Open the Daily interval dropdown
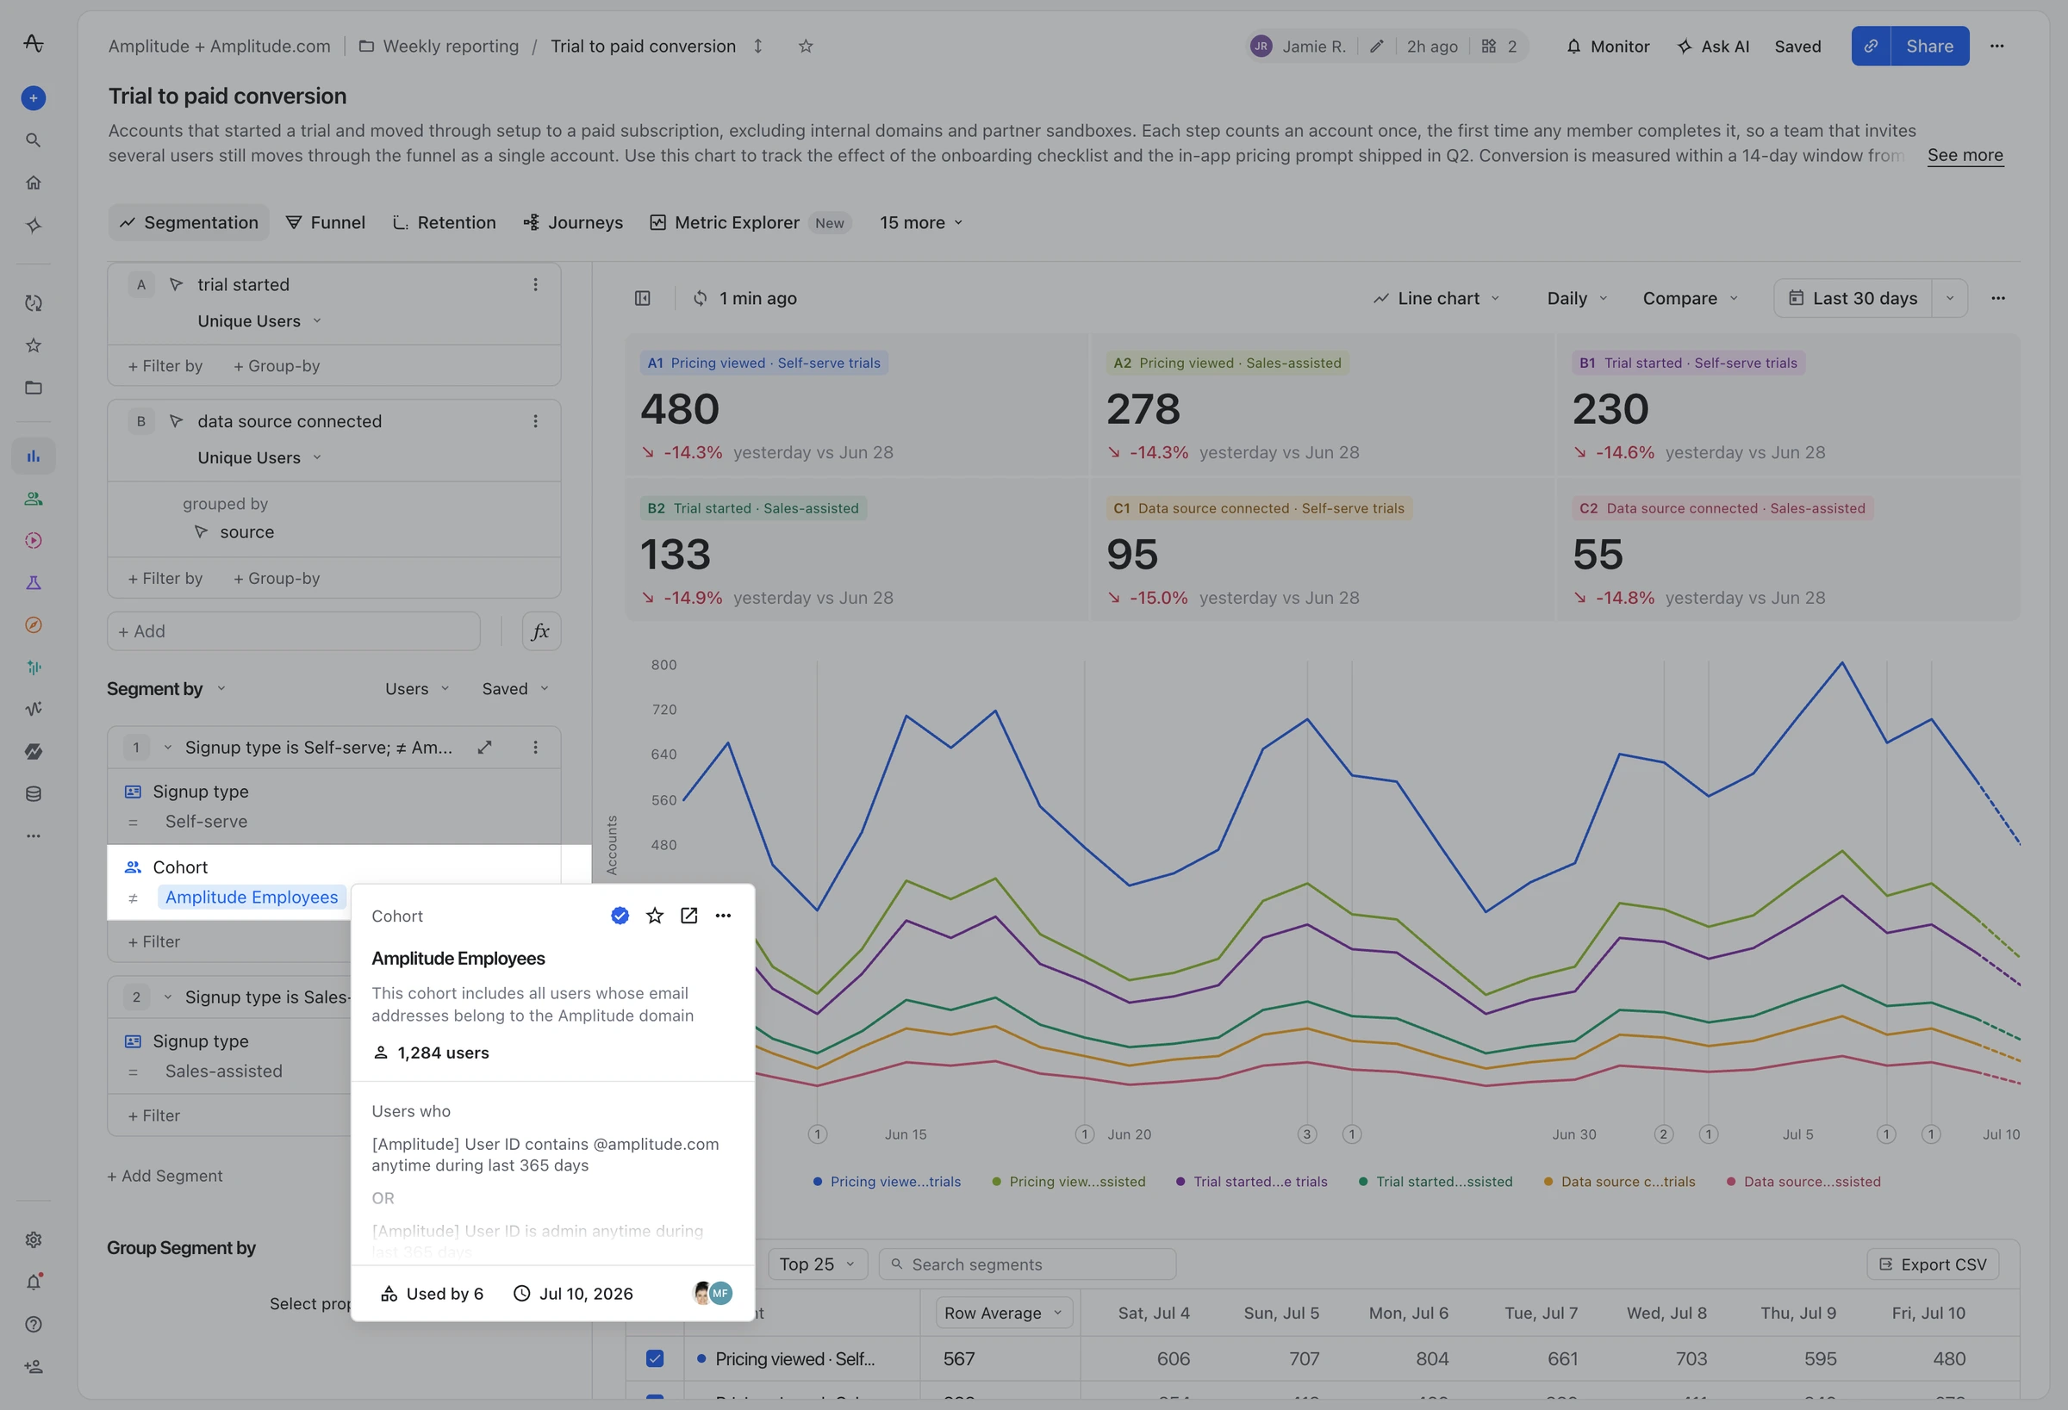Image resolution: width=2068 pixels, height=1410 pixels. (x=1577, y=298)
